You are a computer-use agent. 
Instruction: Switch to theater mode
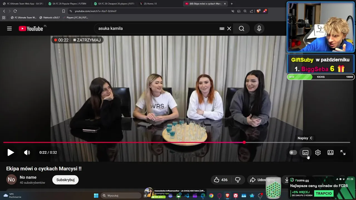(330, 152)
